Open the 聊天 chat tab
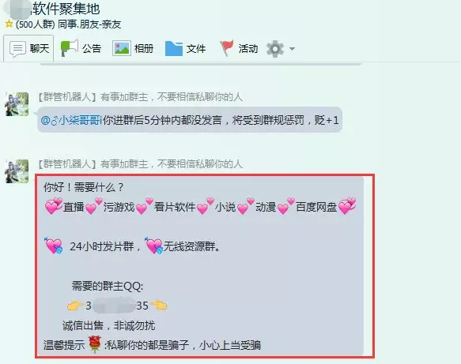This screenshot has width=461, height=364. (28, 48)
